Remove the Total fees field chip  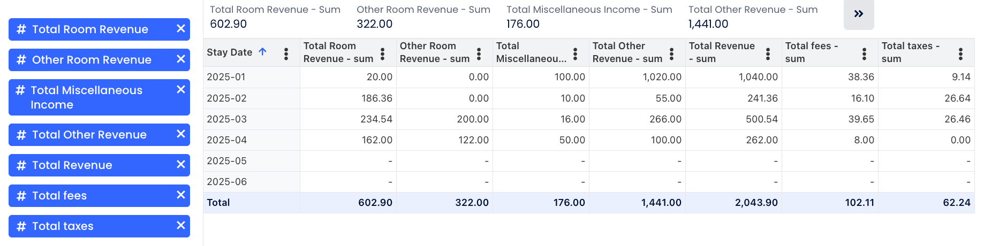[x=180, y=195]
